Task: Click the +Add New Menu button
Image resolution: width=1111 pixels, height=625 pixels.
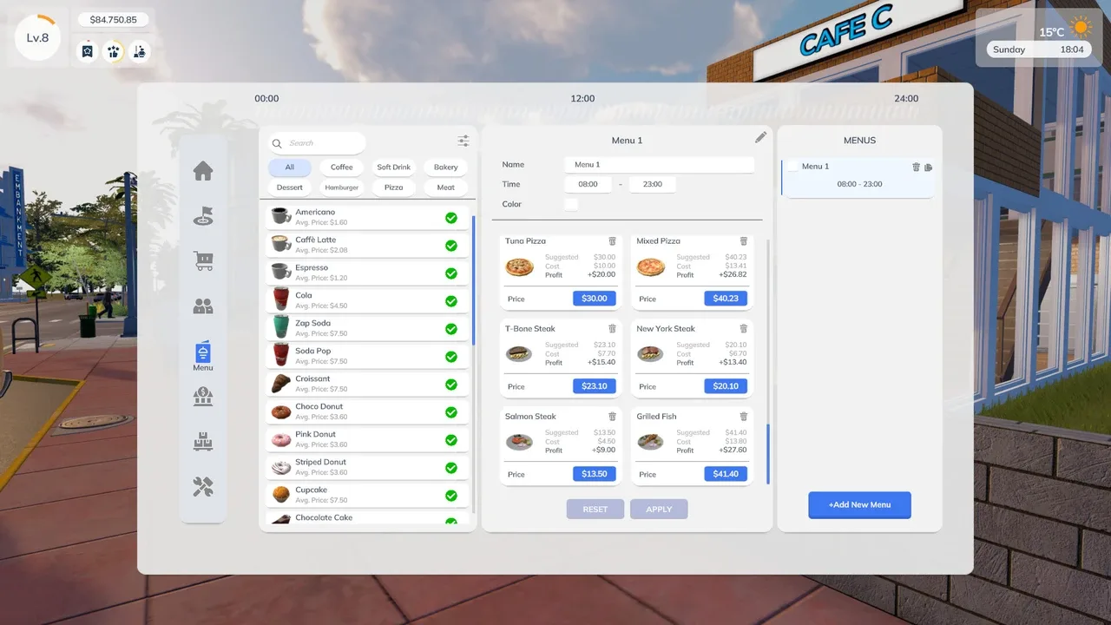Action: (x=859, y=504)
